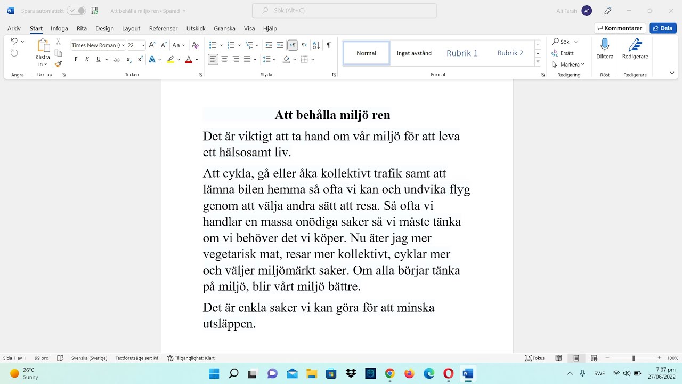Screen dimensions: 682x384
Task: Open Diktera microphone dictation
Action: click(x=605, y=49)
